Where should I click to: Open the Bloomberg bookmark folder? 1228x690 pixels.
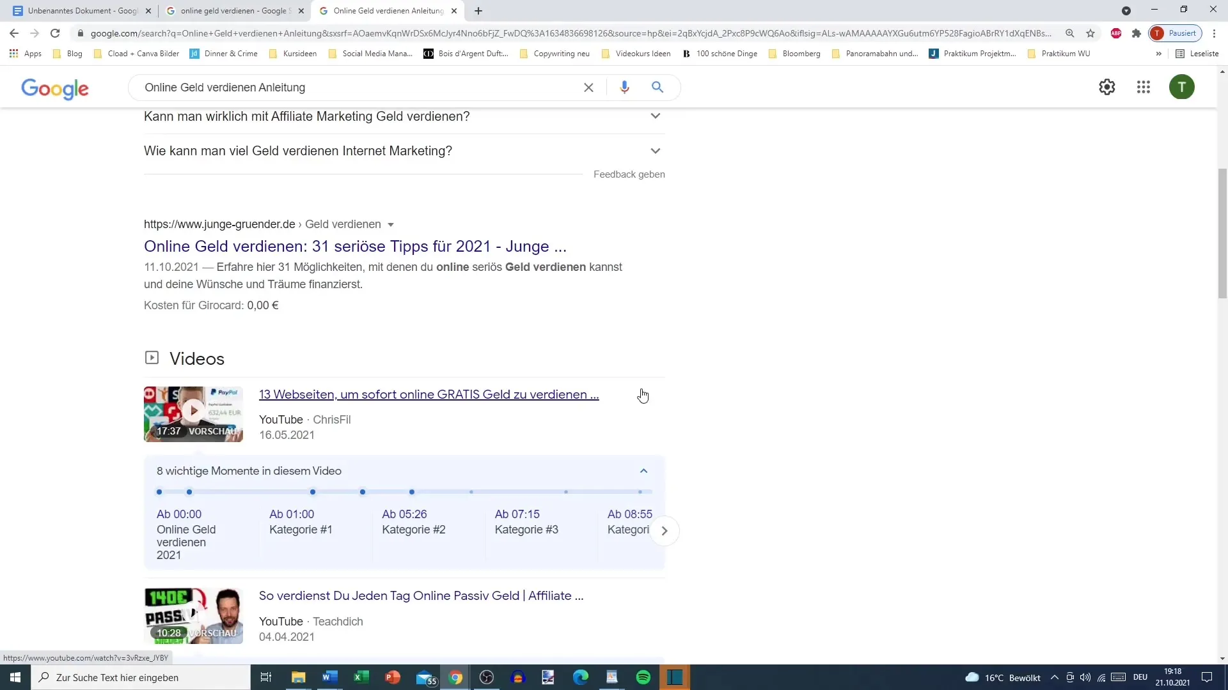point(794,54)
